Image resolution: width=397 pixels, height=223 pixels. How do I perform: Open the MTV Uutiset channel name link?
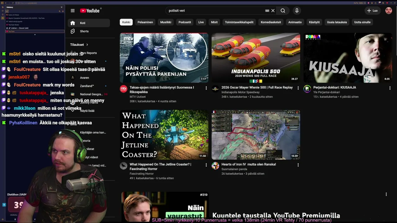click(138, 97)
